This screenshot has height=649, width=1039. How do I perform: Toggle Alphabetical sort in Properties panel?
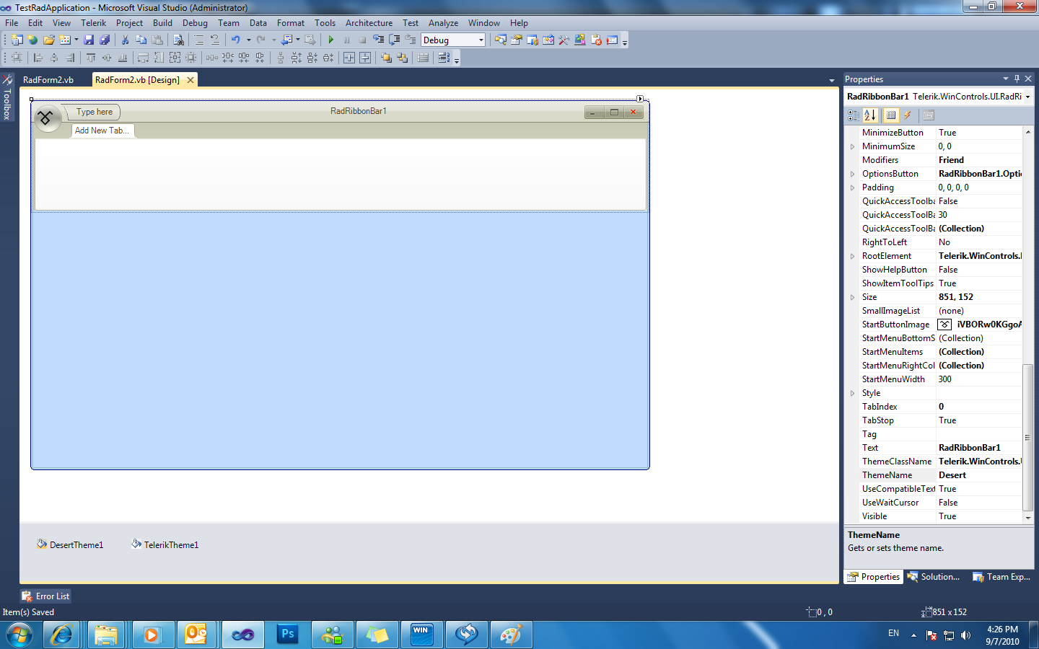(x=870, y=115)
